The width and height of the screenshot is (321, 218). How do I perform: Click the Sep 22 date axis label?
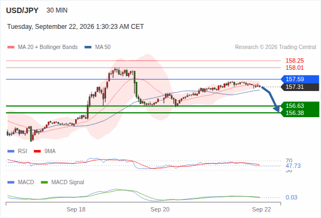pyautogui.click(x=262, y=209)
